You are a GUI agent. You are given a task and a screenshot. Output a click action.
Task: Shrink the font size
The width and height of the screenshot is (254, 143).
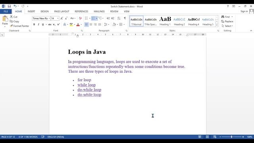(66, 18)
